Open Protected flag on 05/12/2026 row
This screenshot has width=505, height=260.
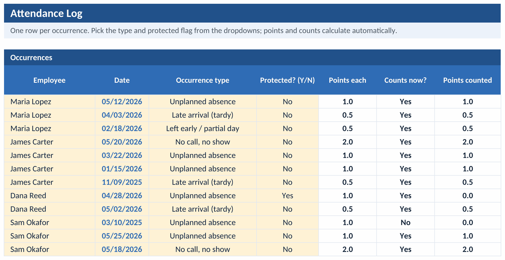click(287, 102)
